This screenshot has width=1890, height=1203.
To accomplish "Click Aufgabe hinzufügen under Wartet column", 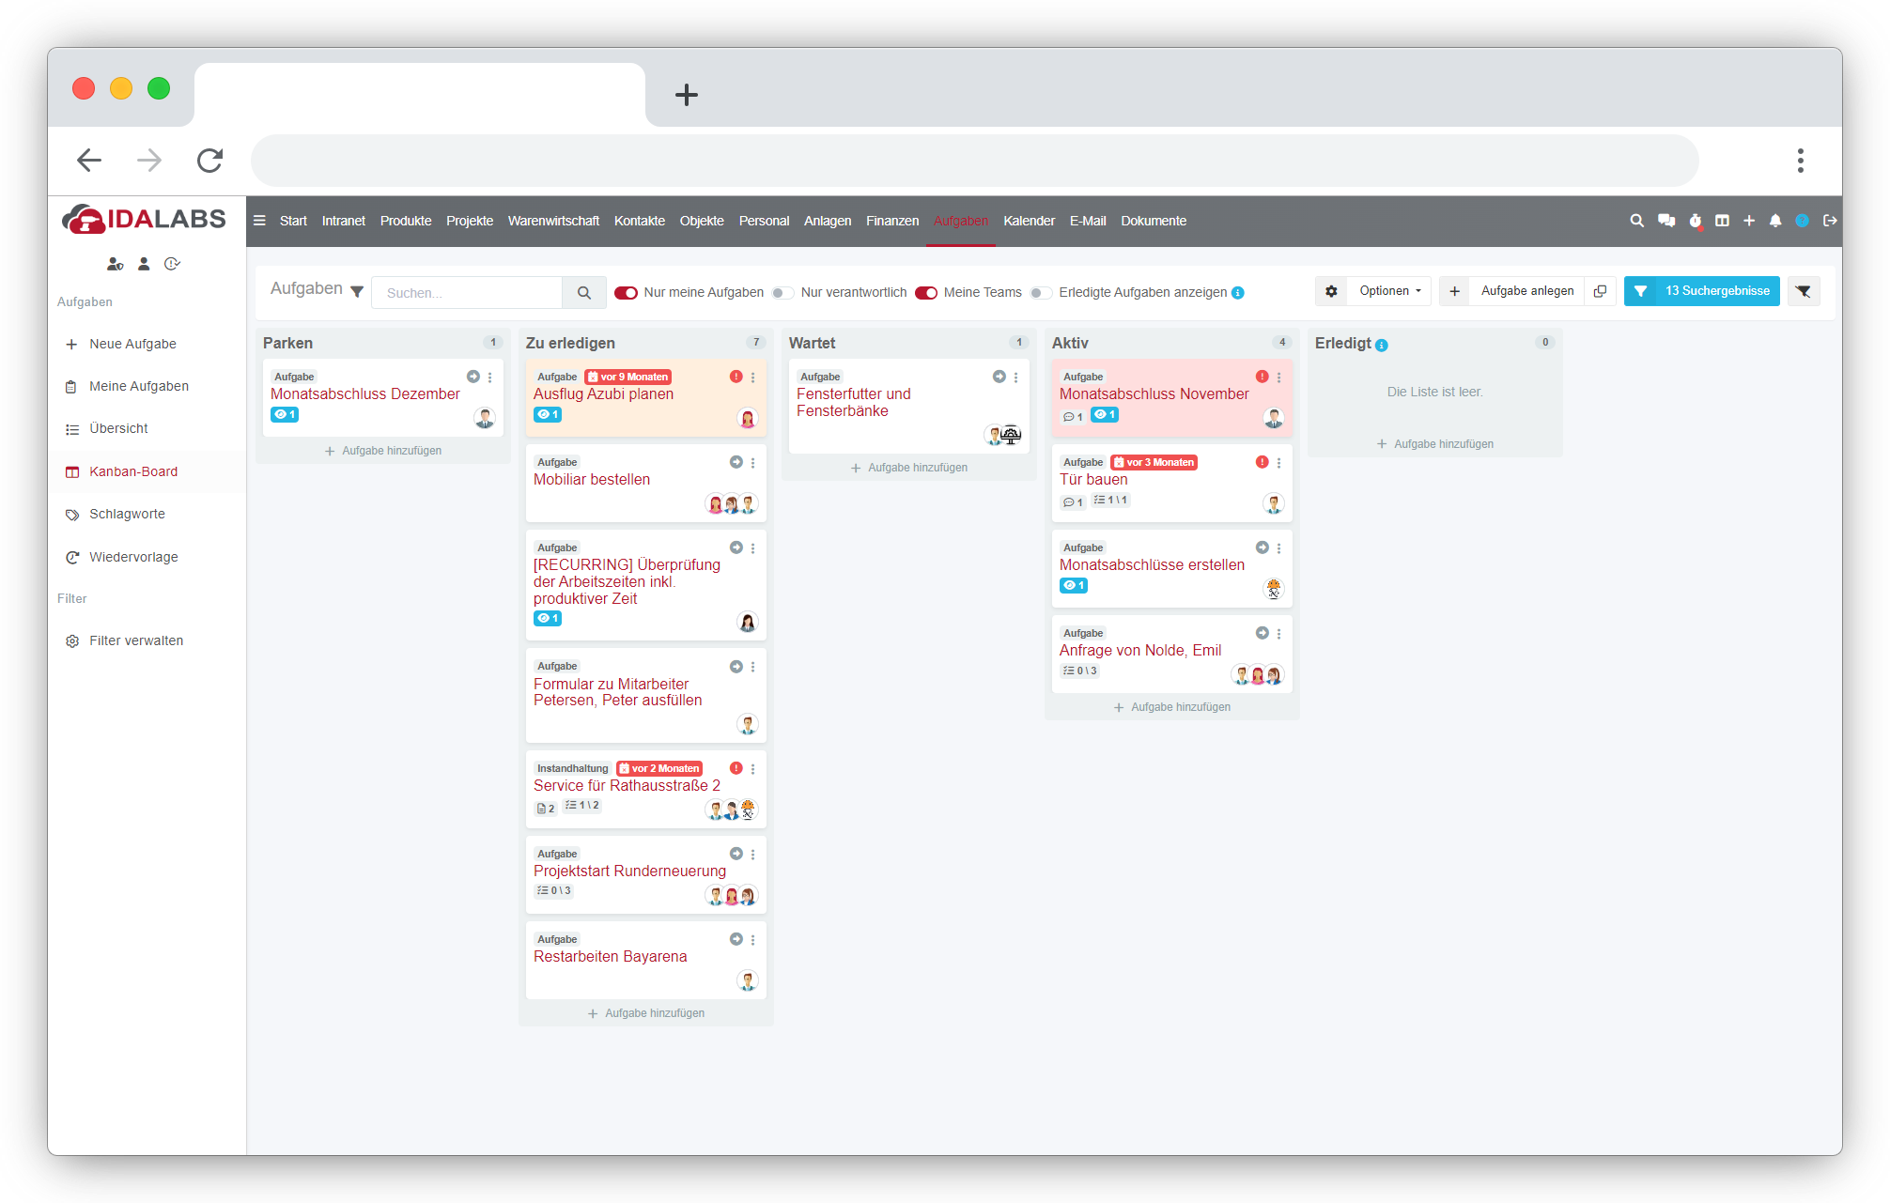I will [908, 468].
